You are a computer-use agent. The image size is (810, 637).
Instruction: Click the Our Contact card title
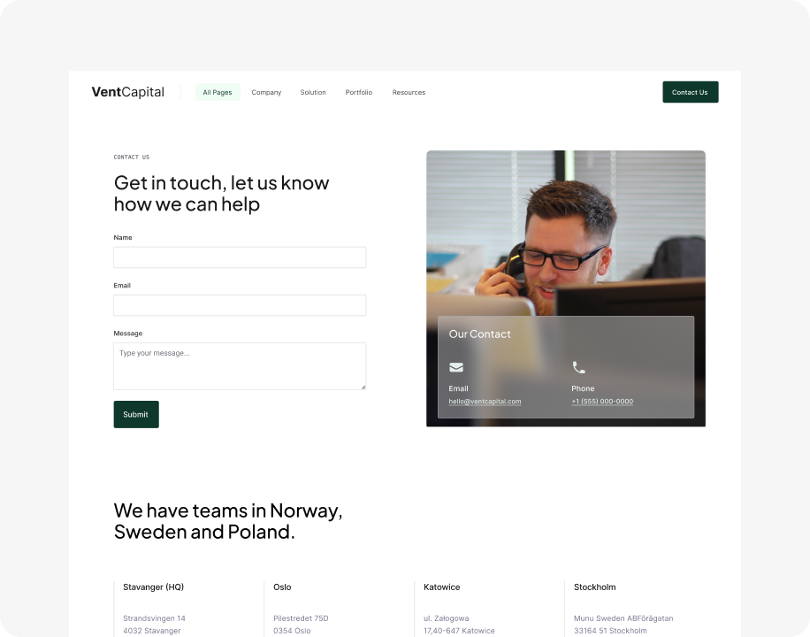(x=479, y=334)
